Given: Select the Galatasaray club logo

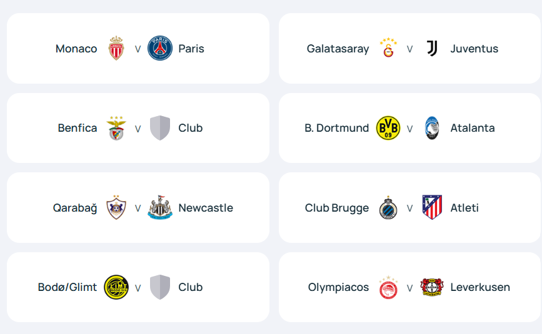Looking at the screenshot, I should pos(388,48).
